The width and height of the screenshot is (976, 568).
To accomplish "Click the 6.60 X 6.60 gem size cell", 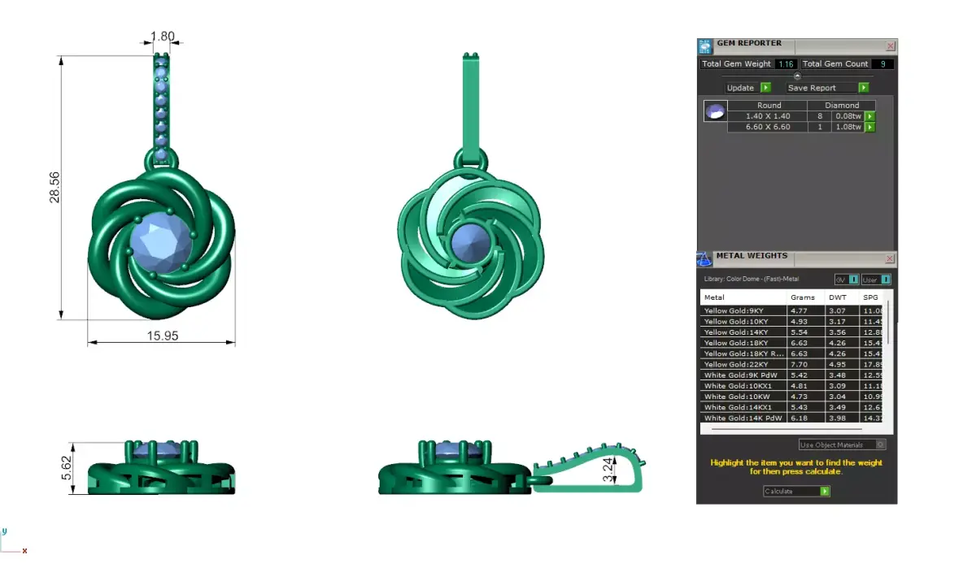I will (768, 127).
